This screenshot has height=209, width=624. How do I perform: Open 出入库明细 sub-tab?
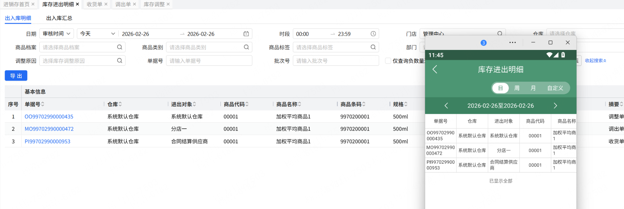(18, 18)
